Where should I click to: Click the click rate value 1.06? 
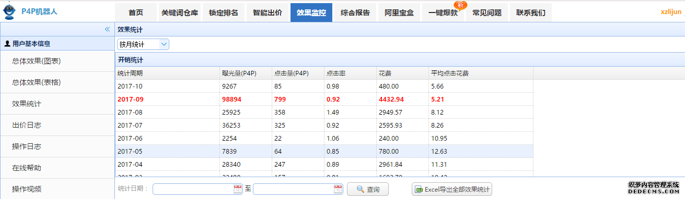(x=333, y=138)
